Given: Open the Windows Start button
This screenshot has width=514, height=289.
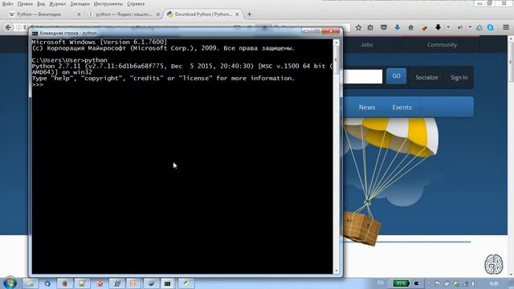Looking at the screenshot, I should pyautogui.click(x=10, y=283).
